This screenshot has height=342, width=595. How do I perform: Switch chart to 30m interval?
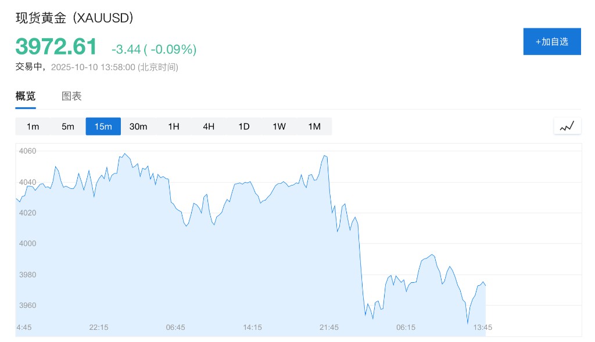coord(138,126)
